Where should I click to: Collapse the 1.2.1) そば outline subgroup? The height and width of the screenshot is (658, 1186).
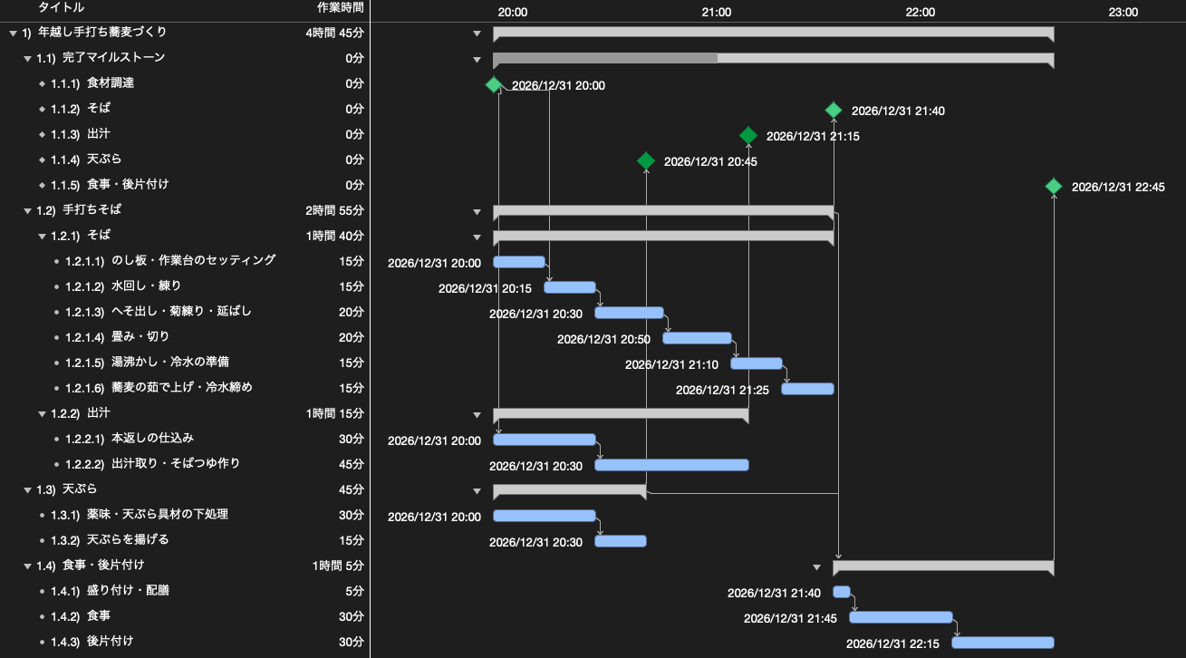42,236
